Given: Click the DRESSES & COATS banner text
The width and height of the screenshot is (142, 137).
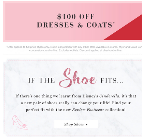Looking at the screenshot, I should [x=75, y=25].
